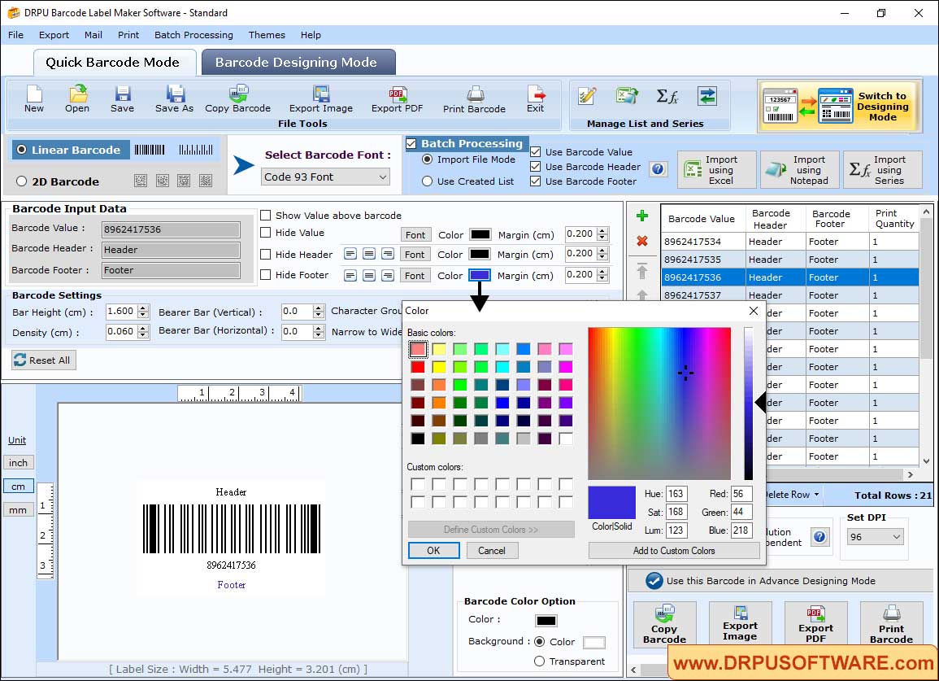
Task: Enable Show Value above barcode
Action: (x=265, y=216)
